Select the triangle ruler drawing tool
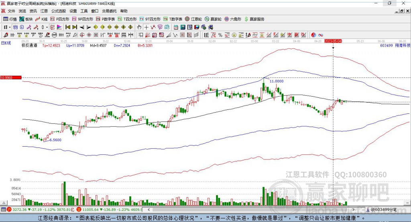 click(75, 35)
